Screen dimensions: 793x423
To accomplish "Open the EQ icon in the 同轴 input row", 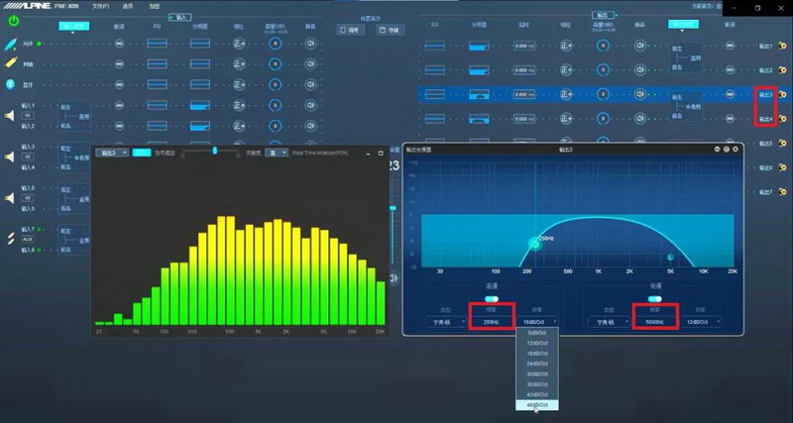I will pos(158,64).
